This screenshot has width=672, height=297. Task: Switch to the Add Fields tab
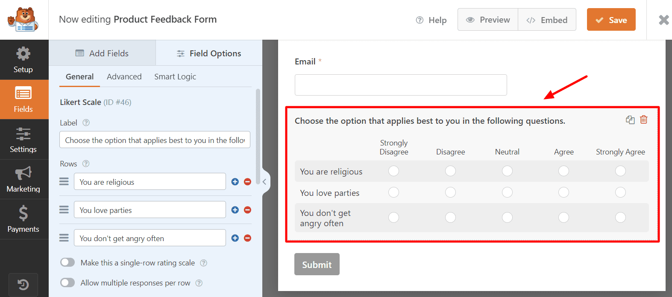click(102, 53)
